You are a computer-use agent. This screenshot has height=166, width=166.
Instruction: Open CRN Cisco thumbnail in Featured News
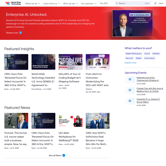(x=43, y=121)
